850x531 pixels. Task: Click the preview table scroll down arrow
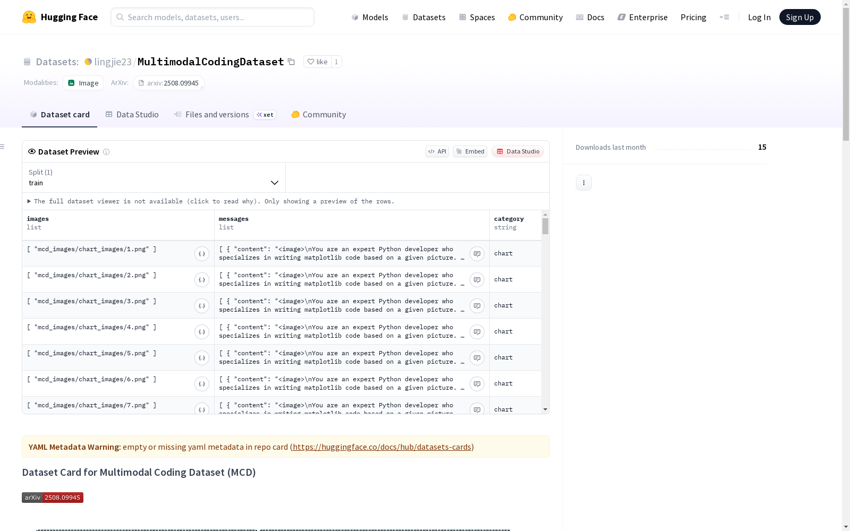545,409
